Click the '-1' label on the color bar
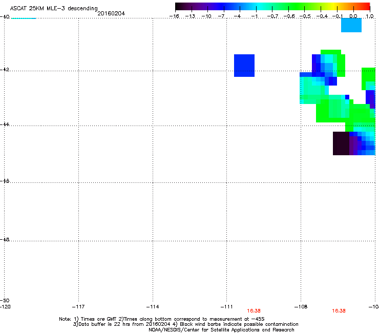The height and width of the screenshot is (333, 379). 254,16
